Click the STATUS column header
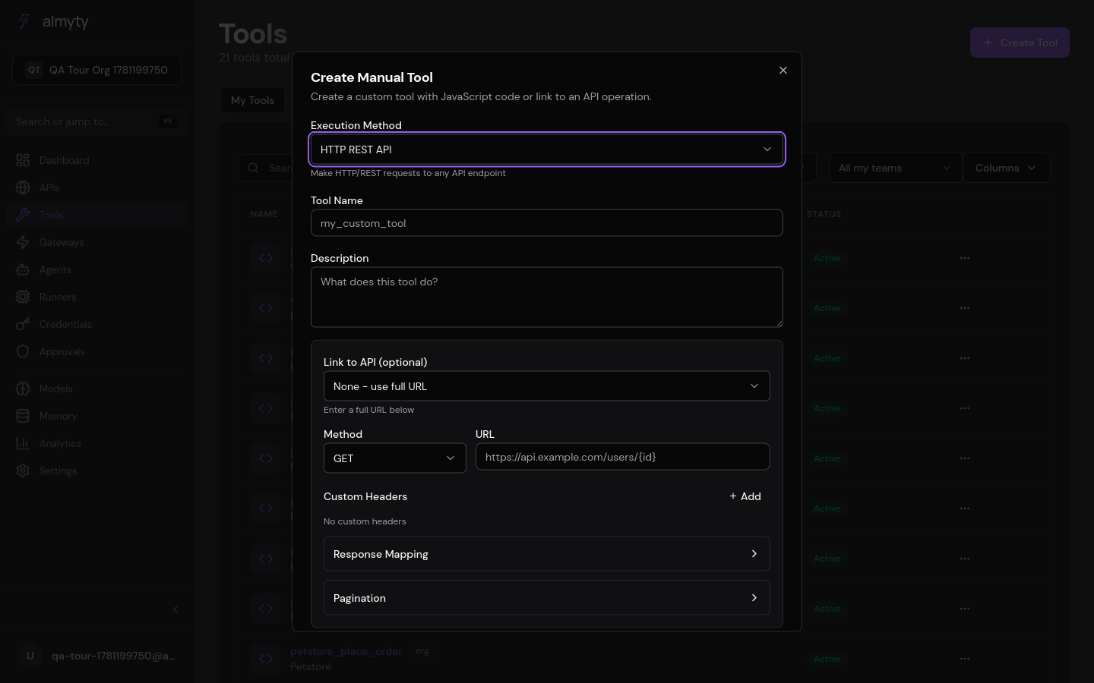Image resolution: width=1094 pixels, height=683 pixels. (824, 214)
